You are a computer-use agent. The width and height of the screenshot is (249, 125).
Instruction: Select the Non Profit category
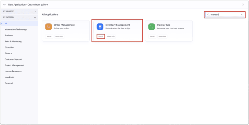point(9,77)
